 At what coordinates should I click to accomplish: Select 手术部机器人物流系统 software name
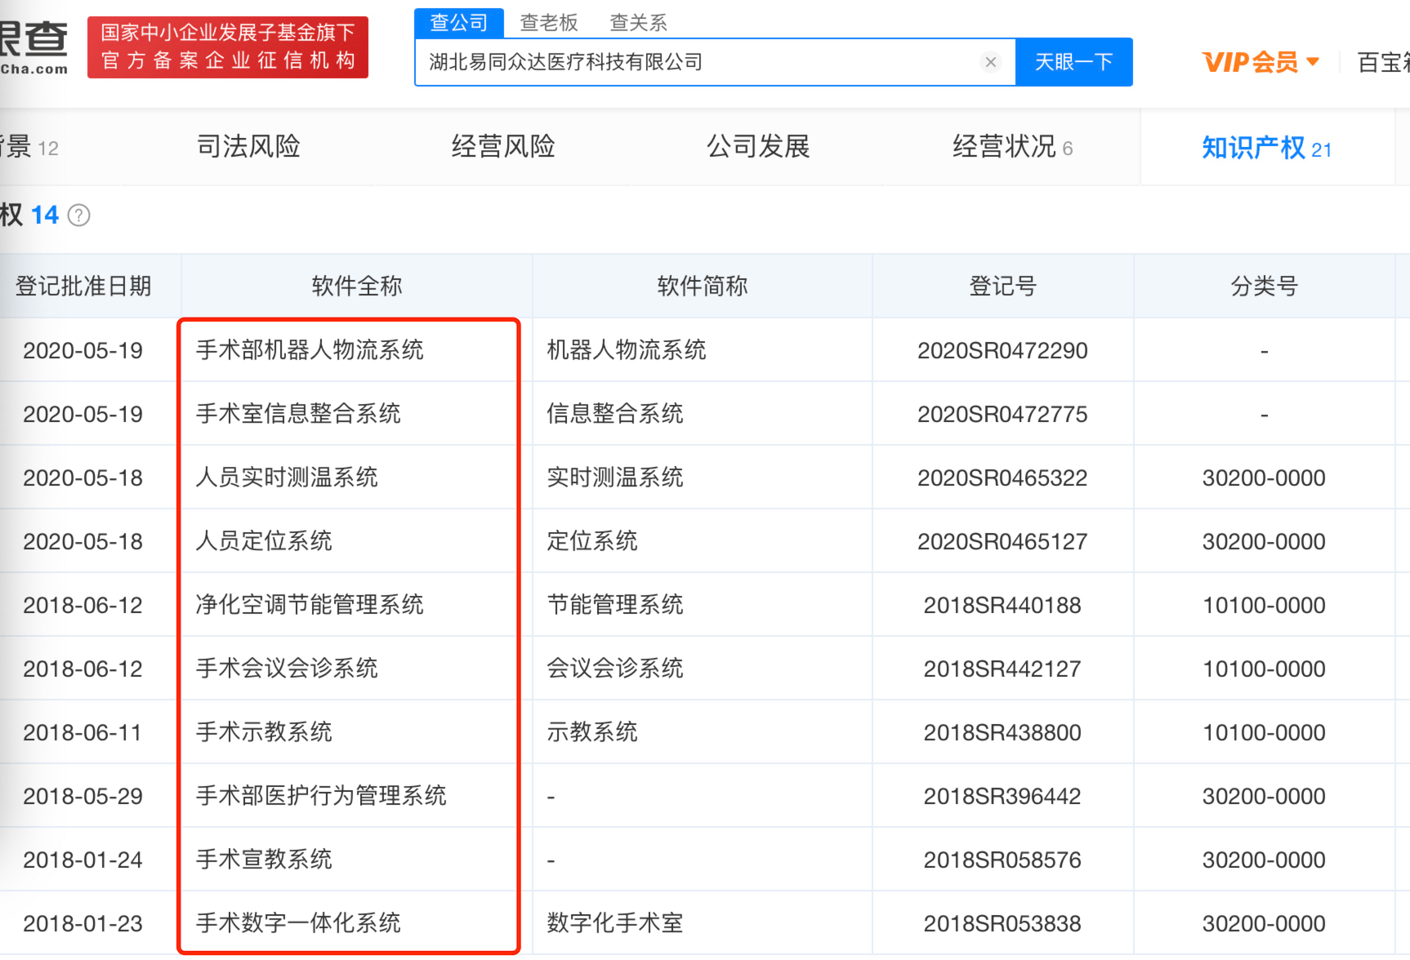pyautogui.click(x=310, y=350)
